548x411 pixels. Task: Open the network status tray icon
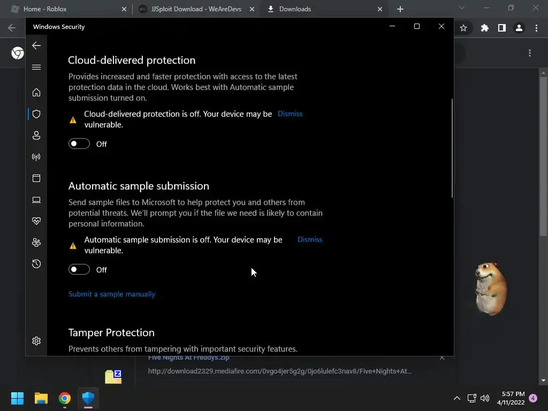tap(472, 398)
